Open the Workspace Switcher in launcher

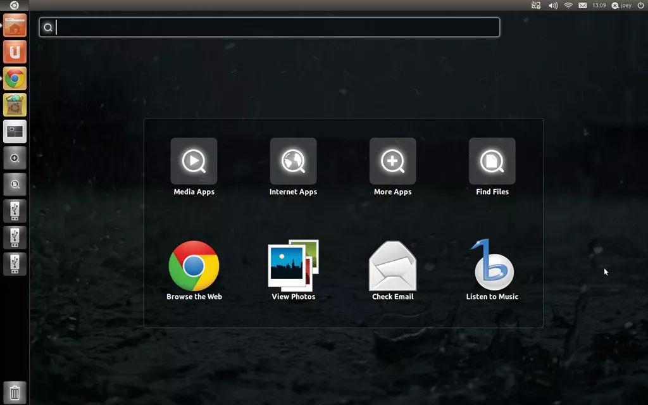(15, 132)
